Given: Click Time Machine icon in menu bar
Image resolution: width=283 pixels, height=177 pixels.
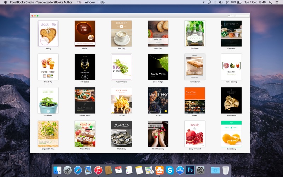Looking at the screenshot, I should [209, 2].
